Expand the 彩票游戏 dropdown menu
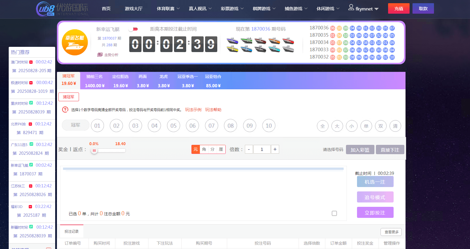 coord(232,9)
